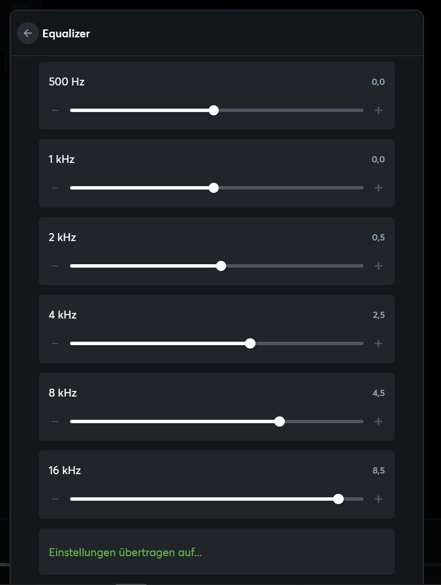Click the 500 Hz slider handle
This screenshot has width=441, height=585.
point(214,110)
